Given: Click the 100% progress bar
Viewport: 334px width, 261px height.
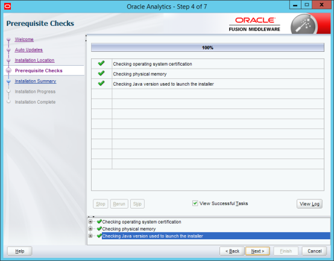Looking at the screenshot, I should coord(207,48).
